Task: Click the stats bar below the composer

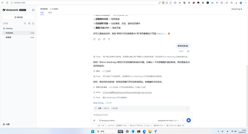Action: pos(141,125)
